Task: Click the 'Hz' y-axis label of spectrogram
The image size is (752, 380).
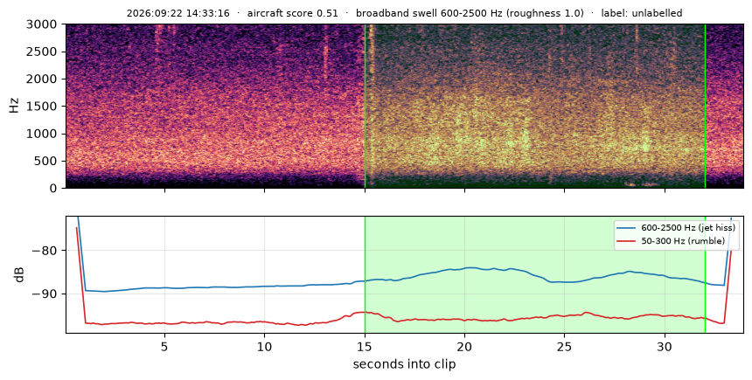Action: 14,106
